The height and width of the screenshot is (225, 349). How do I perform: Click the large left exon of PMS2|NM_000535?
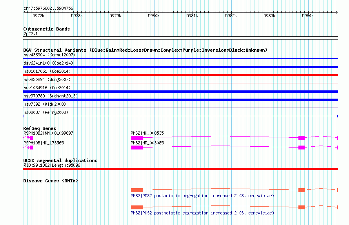point(137,138)
